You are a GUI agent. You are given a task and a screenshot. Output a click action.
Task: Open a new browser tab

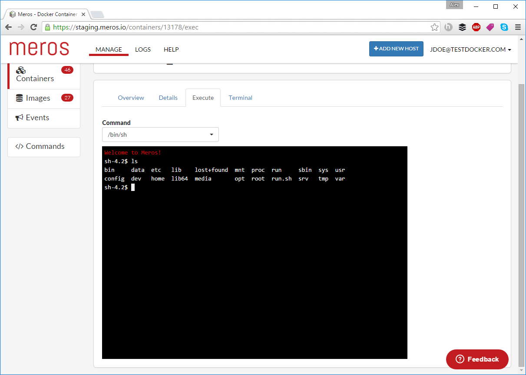point(97,14)
